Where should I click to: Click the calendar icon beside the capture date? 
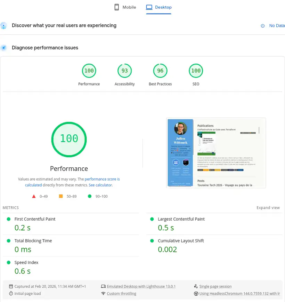click(11, 286)
